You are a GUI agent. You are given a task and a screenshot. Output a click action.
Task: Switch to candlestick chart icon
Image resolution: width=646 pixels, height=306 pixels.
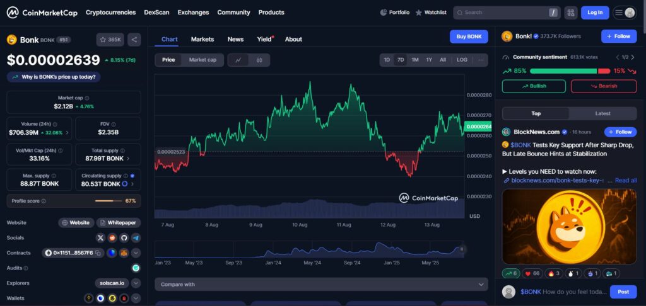pyautogui.click(x=259, y=60)
